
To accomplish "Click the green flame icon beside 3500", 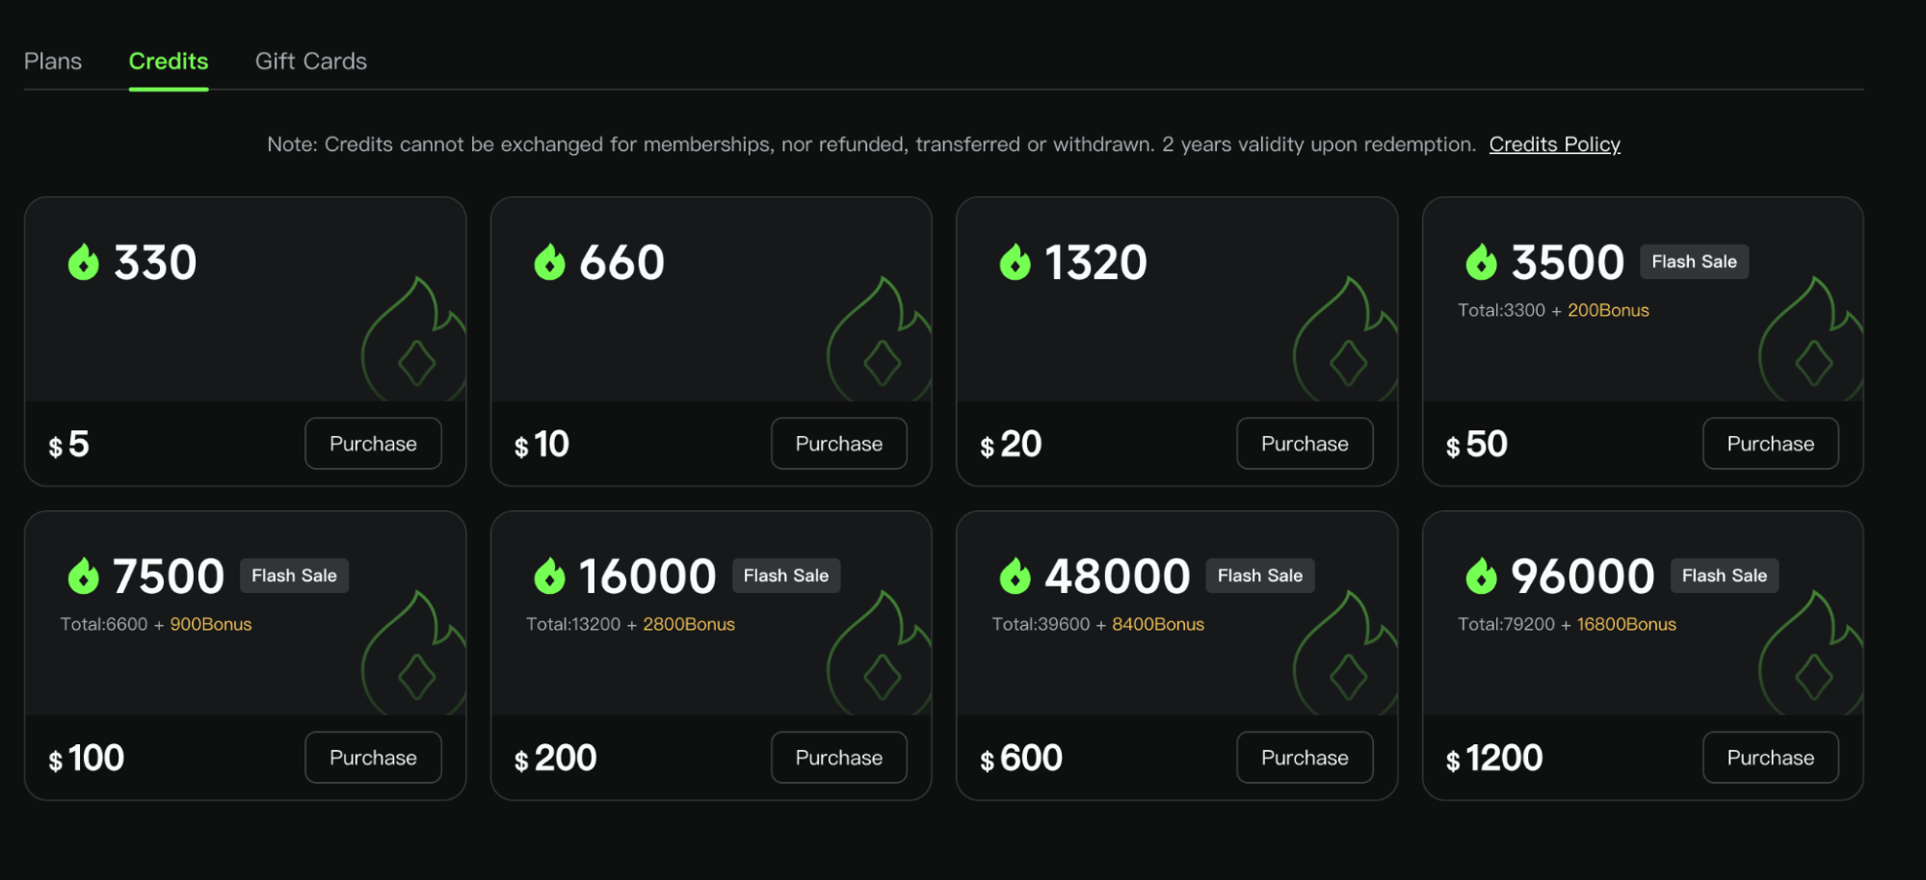I will point(1481,262).
